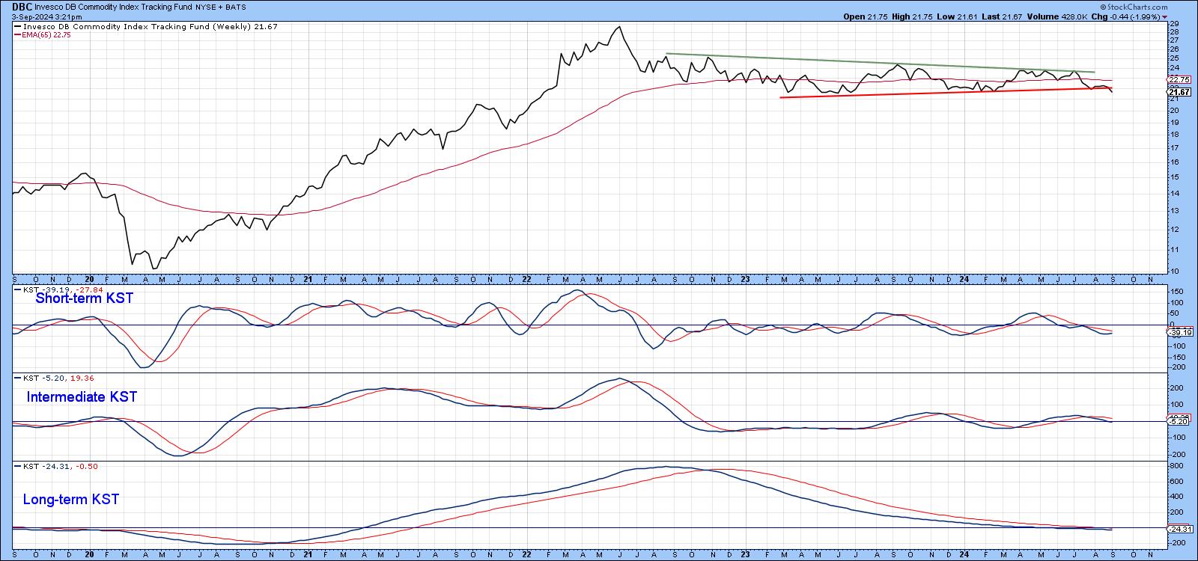The height and width of the screenshot is (561, 1198).
Task: Click the -24.31 tag on the long-term KST axis
Action: 1179,529
